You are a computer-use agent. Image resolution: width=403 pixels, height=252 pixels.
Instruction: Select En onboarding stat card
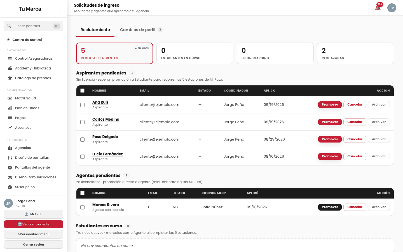(275, 53)
